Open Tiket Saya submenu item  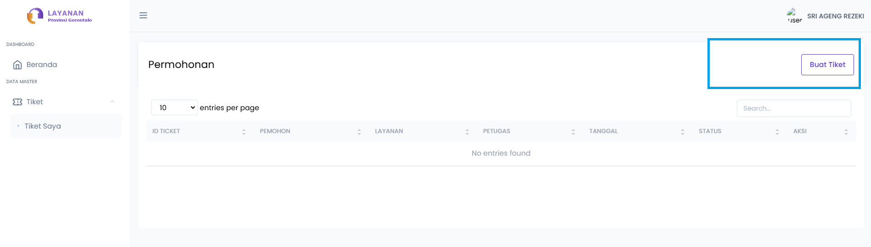tap(43, 126)
